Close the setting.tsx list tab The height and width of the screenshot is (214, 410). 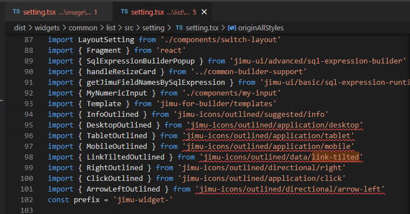click(204, 12)
